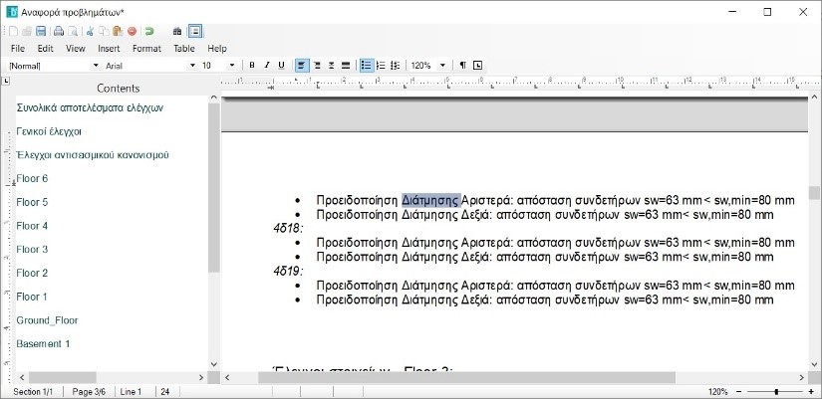Align text left
Image resolution: width=822 pixels, height=399 pixels.
pyautogui.click(x=302, y=66)
